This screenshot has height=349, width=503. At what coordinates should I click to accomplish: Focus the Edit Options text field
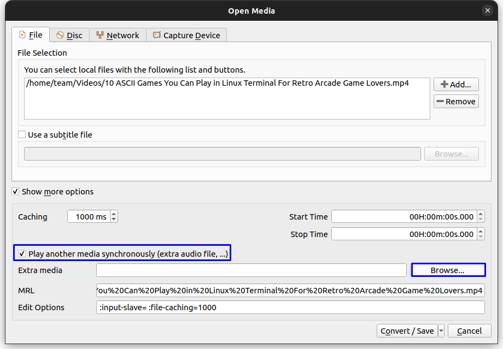coord(290,307)
